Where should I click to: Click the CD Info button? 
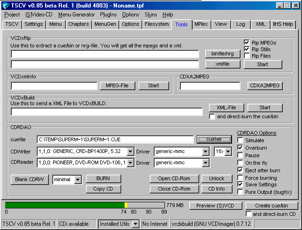pos(217,189)
